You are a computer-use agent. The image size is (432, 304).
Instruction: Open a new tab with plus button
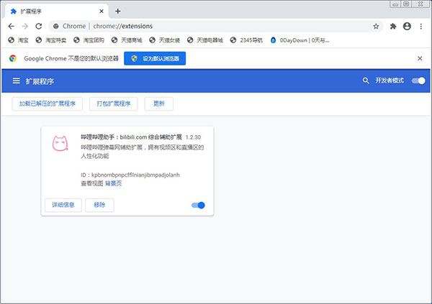tap(118, 11)
